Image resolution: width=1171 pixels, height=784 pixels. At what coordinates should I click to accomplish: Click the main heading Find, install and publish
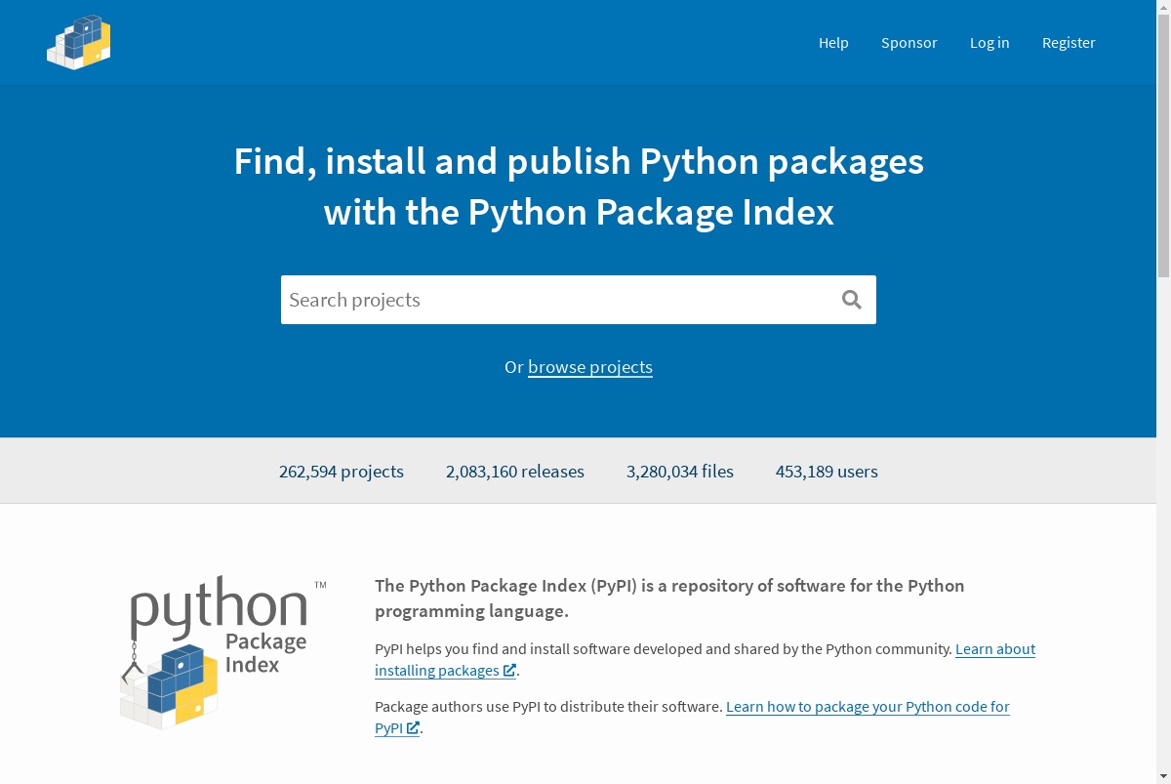pyautogui.click(x=579, y=186)
